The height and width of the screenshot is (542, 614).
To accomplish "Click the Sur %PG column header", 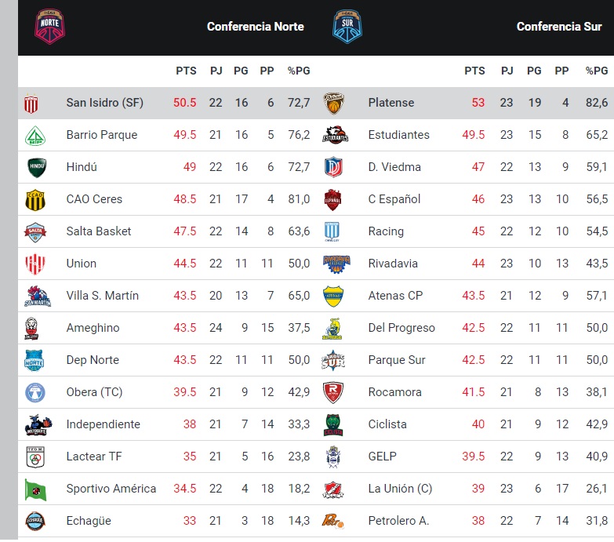I will [x=596, y=71].
